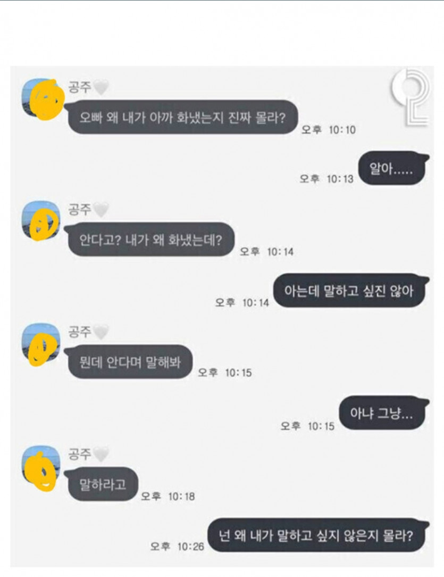Select reply bubble '아냐 그냥...'
The image size is (444, 577).
coord(384,413)
